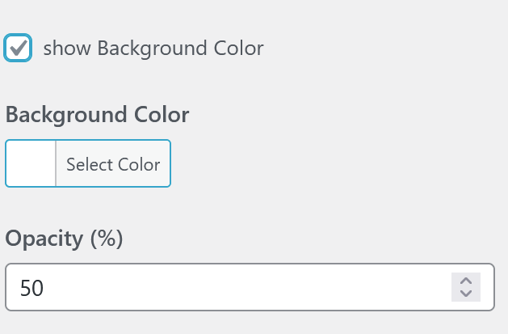Image resolution: width=508 pixels, height=334 pixels.
Task: Click the Opacity (%) label
Action: [64, 239]
